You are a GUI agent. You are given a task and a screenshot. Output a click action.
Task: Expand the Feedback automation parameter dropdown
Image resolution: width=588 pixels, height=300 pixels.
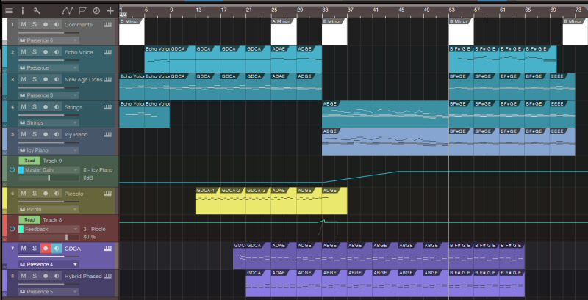click(49, 229)
